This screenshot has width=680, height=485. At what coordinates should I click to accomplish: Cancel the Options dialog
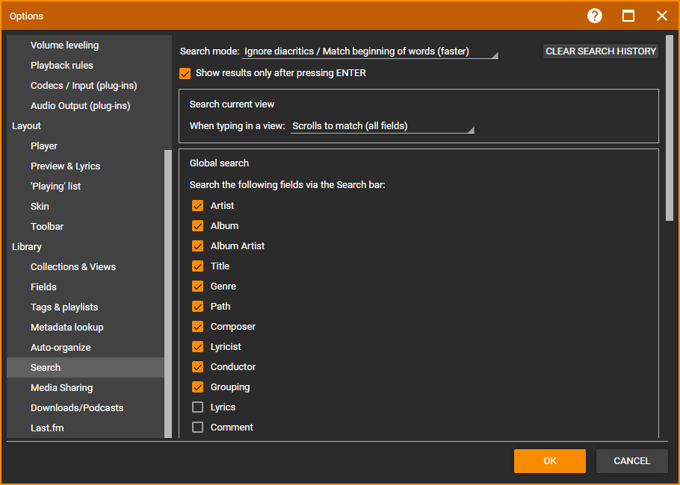coord(631,461)
